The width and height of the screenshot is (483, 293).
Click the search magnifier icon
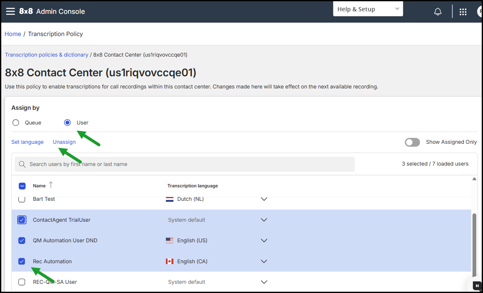pyautogui.click(x=22, y=164)
